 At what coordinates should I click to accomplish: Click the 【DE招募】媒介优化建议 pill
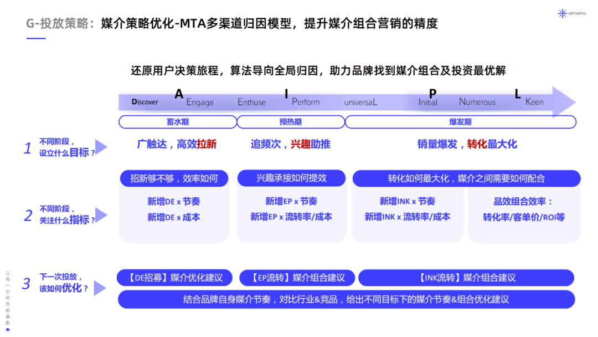174,278
